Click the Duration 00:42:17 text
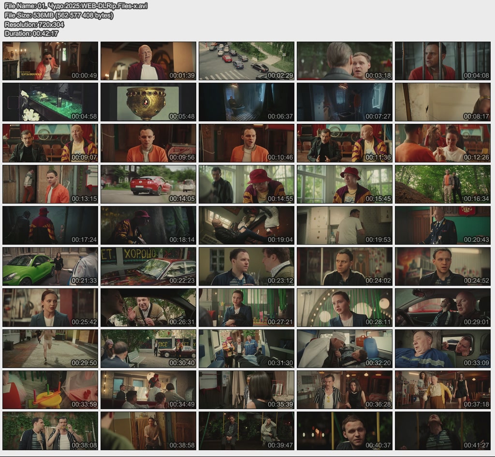The height and width of the screenshot is (457, 495). tap(31, 33)
